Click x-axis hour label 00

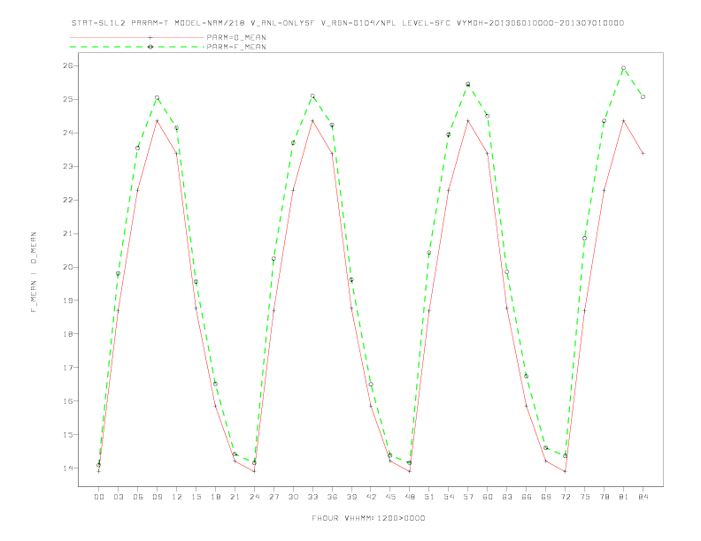coord(99,497)
